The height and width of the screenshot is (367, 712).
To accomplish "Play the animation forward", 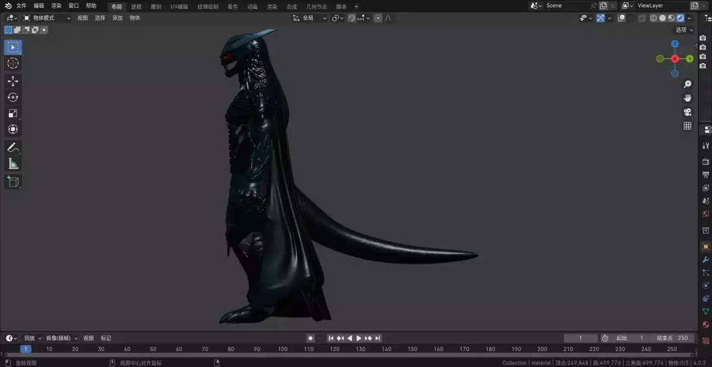I will pos(358,338).
